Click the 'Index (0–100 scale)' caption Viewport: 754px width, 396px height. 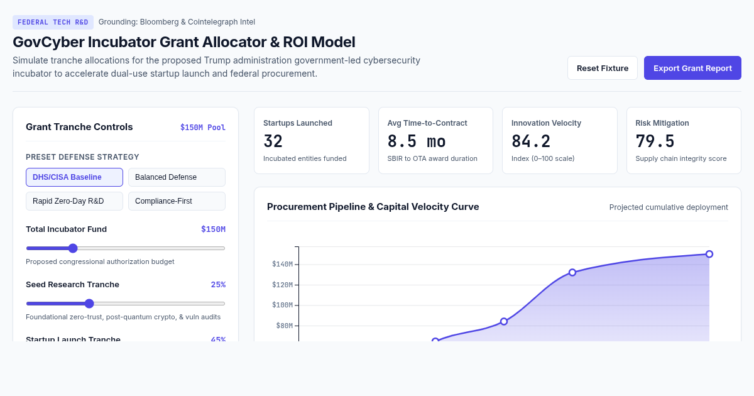tap(543, 158)
